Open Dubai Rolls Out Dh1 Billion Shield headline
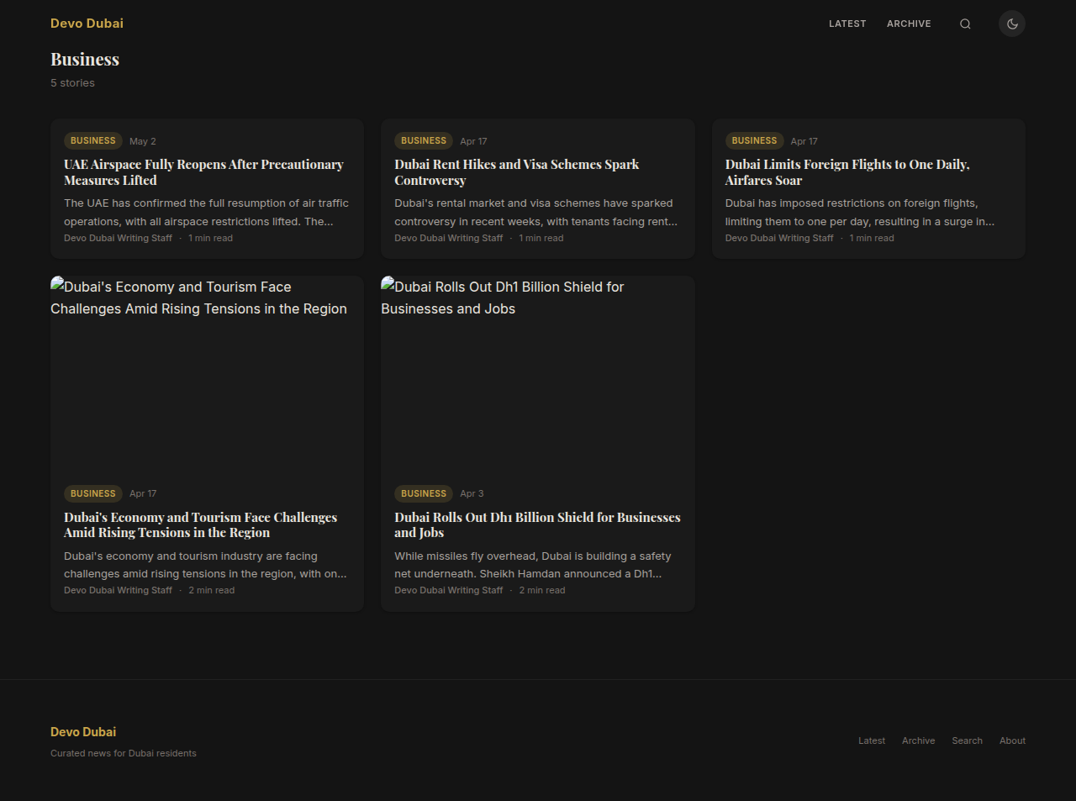 (x=537, y=524)
